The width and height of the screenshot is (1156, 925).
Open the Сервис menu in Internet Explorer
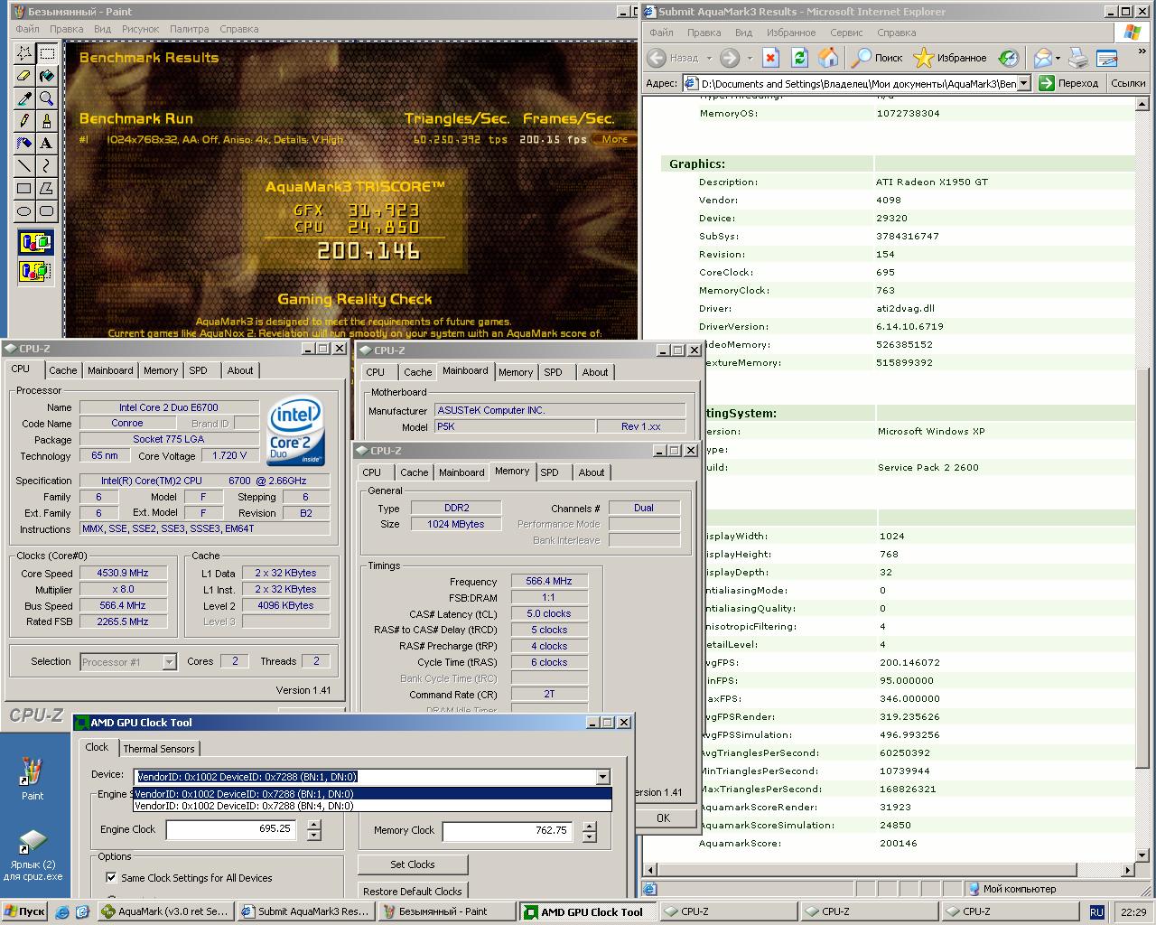(x=846, y=33)
